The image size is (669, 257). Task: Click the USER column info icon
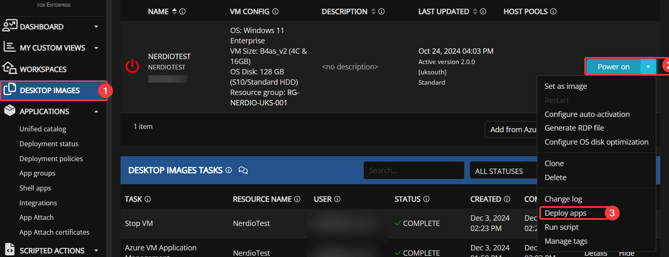coord(337,199)
